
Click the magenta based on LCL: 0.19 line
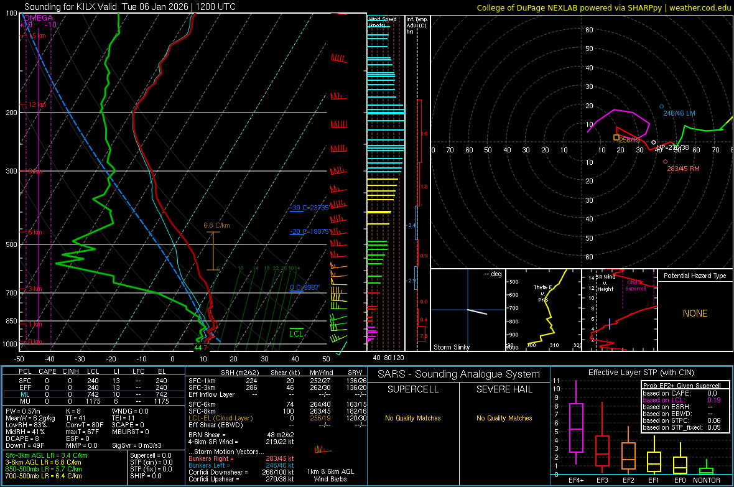click(x=682, y=400)
